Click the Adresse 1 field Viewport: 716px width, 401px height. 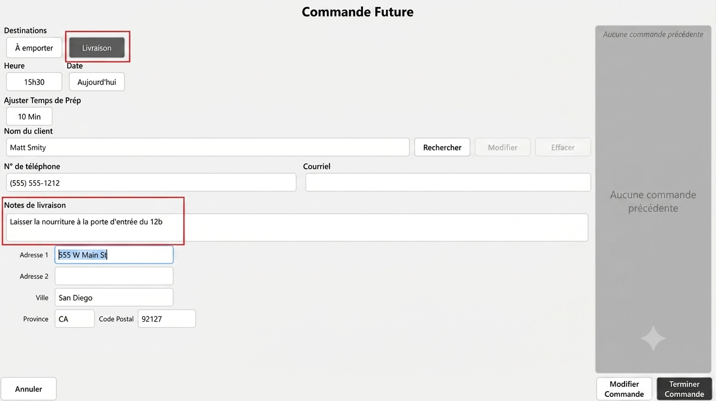click(114, 255)
